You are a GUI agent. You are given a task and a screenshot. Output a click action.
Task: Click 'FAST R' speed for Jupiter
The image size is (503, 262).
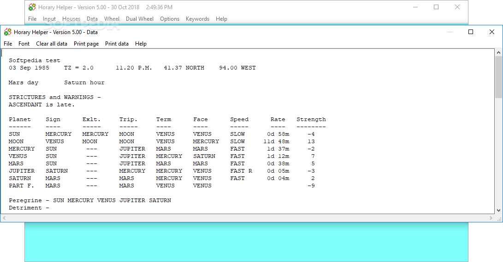click(x=241, y=171)
